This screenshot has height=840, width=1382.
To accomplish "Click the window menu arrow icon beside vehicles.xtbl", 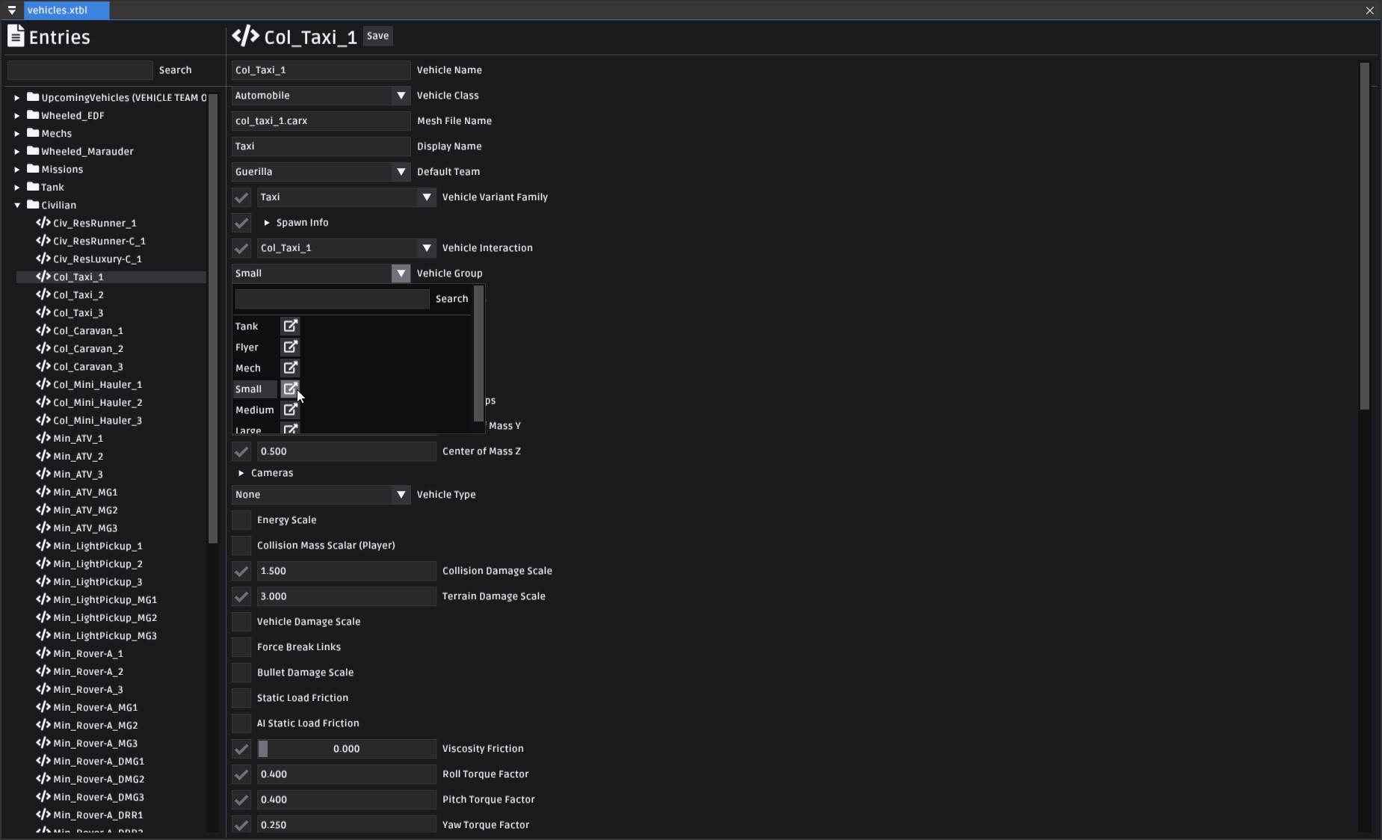I will click(12, 10).
